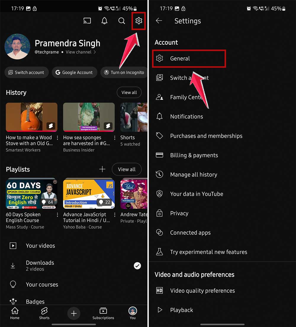Add a playlist with the plus icon
This screenshot has height=327, width=296.
coord(102,169)
